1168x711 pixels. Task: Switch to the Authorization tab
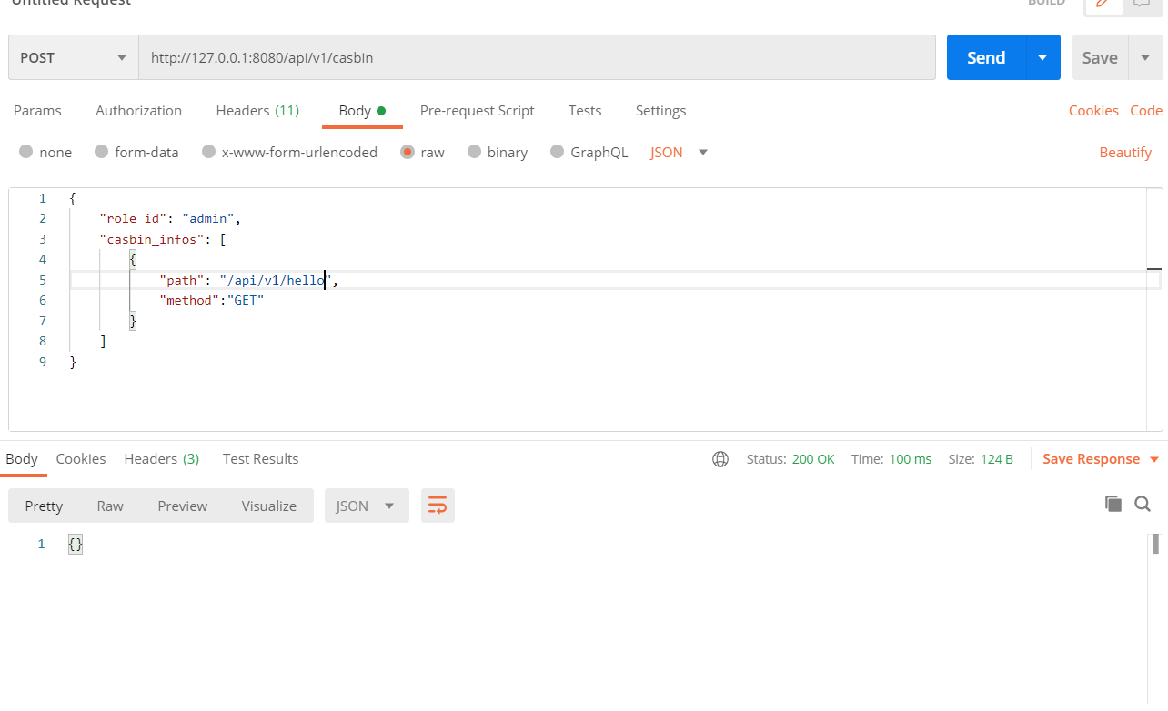[138, 110]
